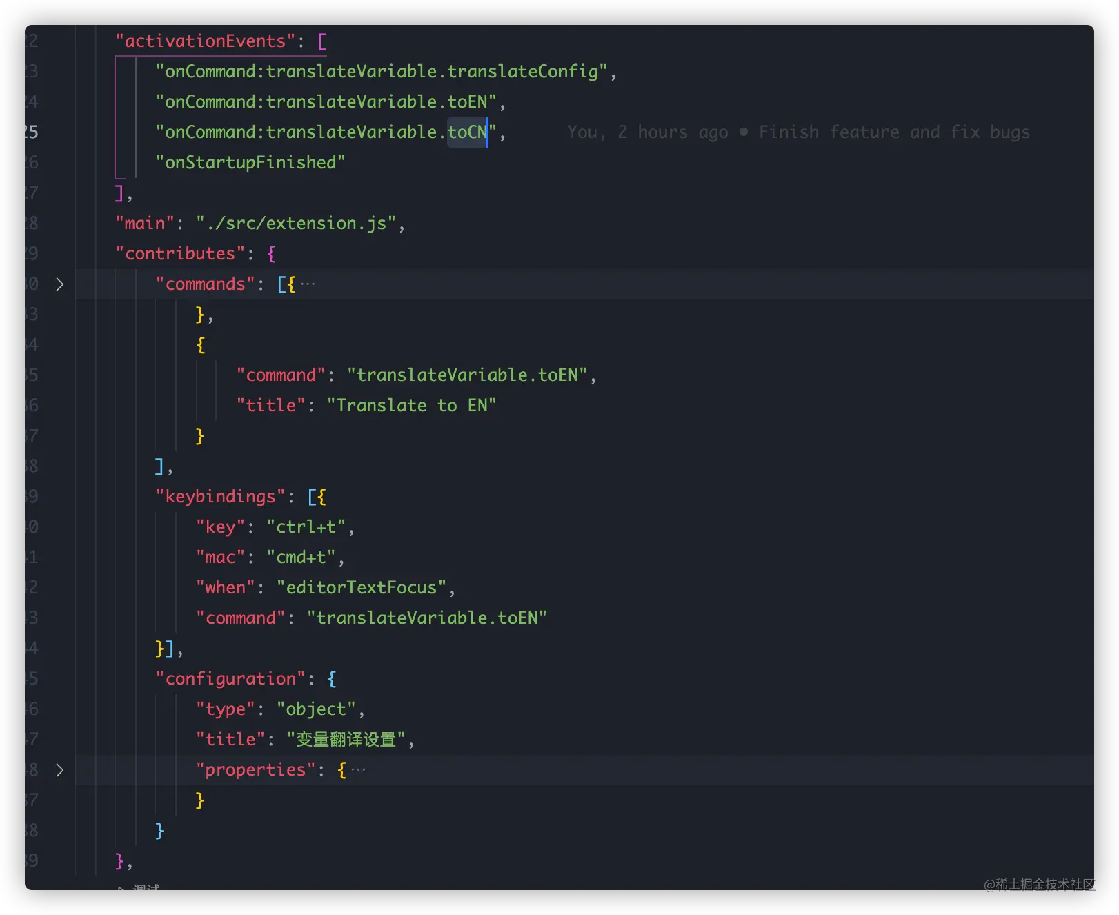
Task: Click the "type" property name
Action: (x=225, y=709)
